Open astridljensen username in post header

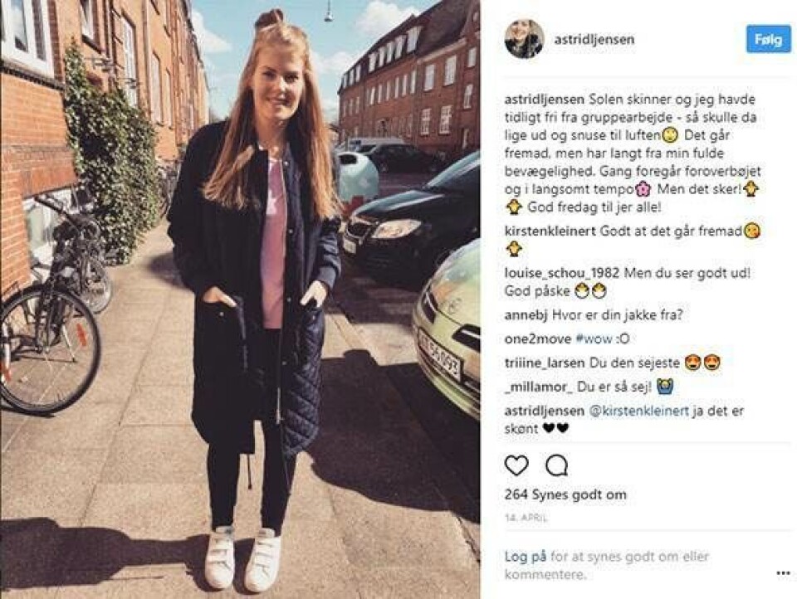594,39
